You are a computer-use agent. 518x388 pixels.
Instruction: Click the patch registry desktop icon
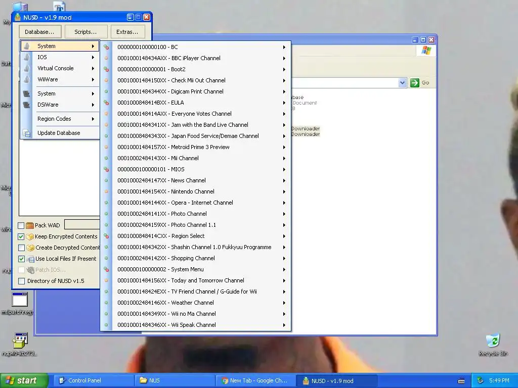pyautogui.click(x=20, y=300)
